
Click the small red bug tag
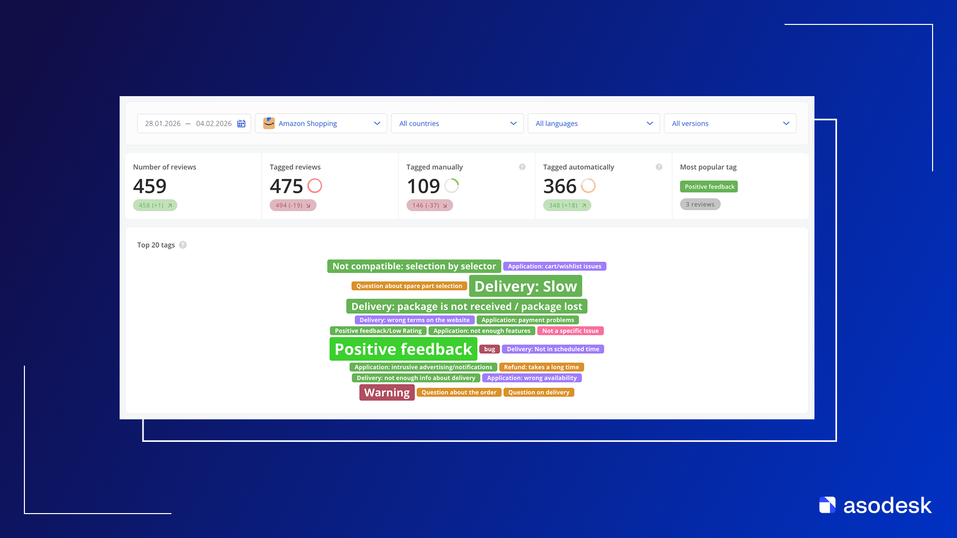tap(489, 349)
